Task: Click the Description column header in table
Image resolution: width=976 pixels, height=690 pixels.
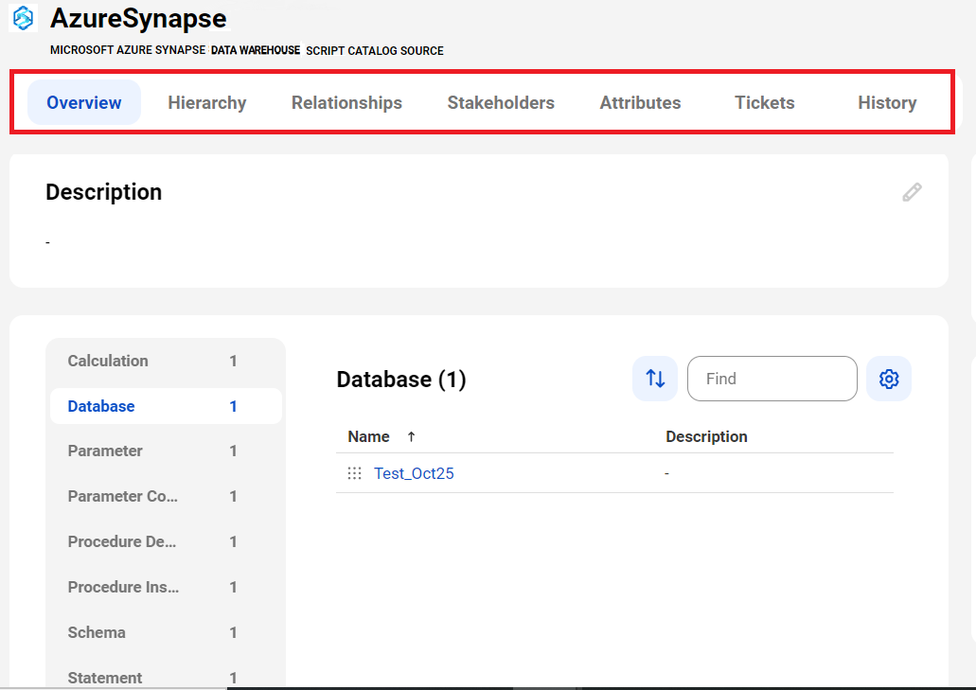Action: click(x=706, y=436)
